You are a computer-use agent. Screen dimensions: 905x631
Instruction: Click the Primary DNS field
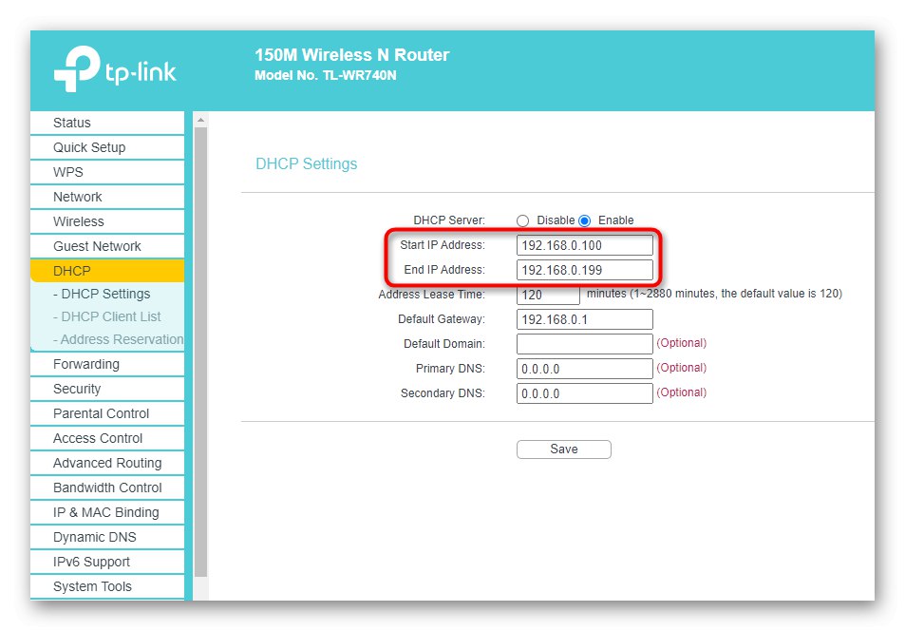coord(585,369)
